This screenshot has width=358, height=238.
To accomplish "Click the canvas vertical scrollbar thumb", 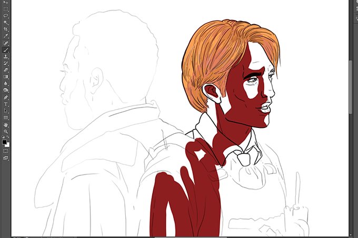I will (x=351, y=87).
